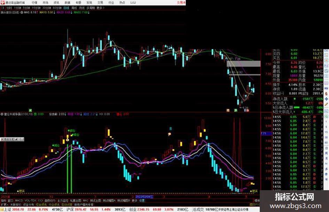
Task: Switch chart to 60分钟 period
Action: coord(57,8)
